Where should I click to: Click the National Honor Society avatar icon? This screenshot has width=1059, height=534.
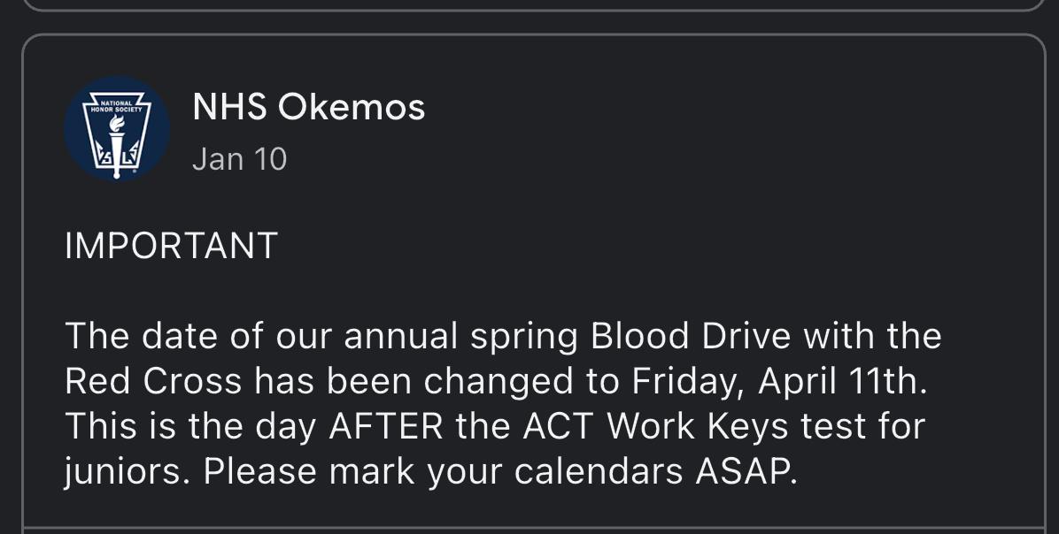click(117, 129)
